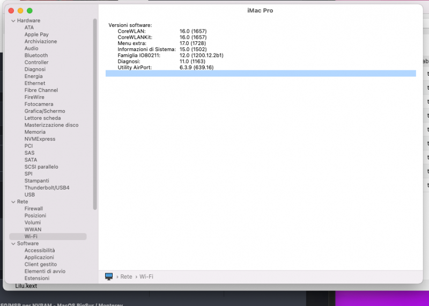Open Masterizzazione disco entry
Viewport: 429px width, 306px height.
pos(51,125)
